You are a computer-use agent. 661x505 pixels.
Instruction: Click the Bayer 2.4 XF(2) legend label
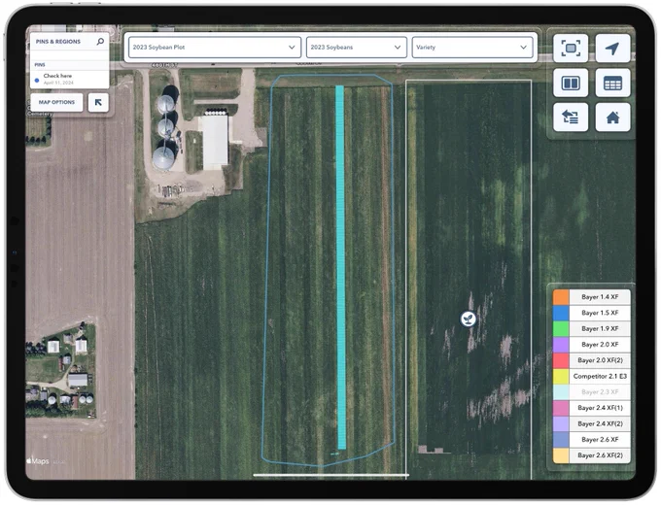(x=600, y=423)
